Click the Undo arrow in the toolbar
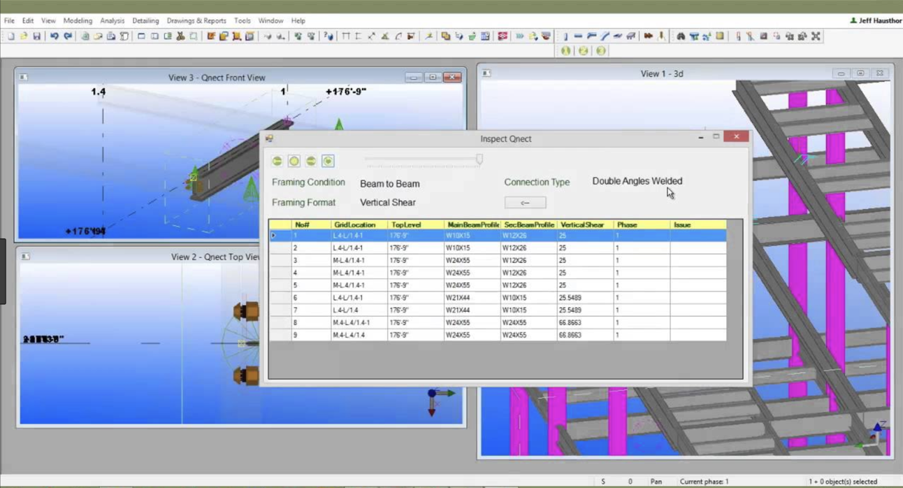 click(x=54, y=36)
